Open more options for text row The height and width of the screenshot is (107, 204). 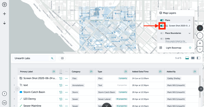pos(66,85)
